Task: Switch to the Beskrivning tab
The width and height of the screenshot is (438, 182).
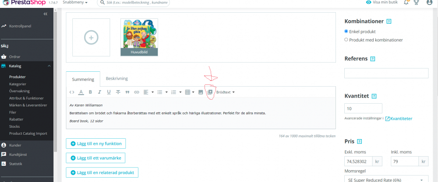Action: [117, 79]
